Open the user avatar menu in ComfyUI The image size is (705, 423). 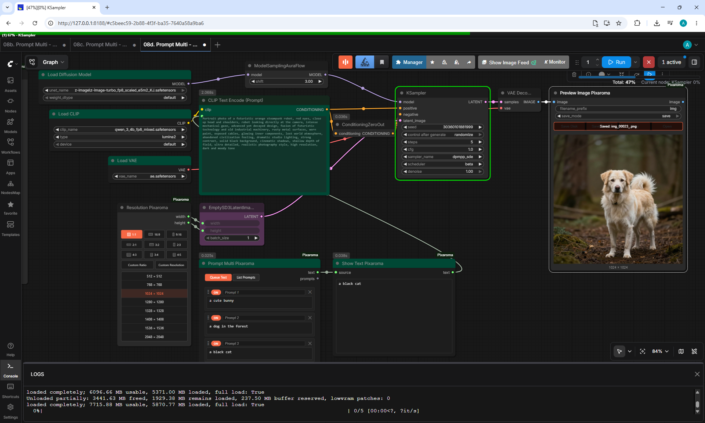coord(691,45)
